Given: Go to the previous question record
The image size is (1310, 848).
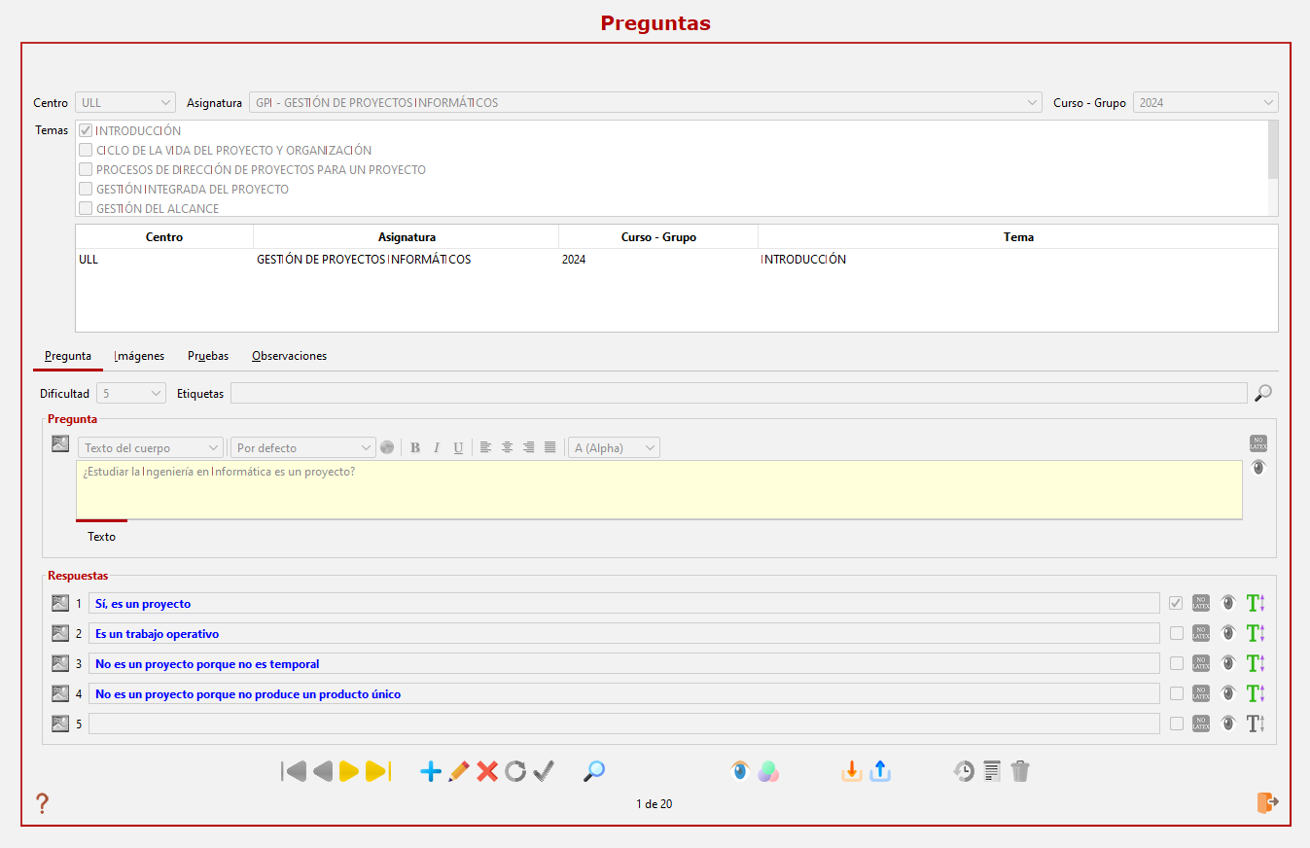Looking at the screenshot, I should coord(322,771).
